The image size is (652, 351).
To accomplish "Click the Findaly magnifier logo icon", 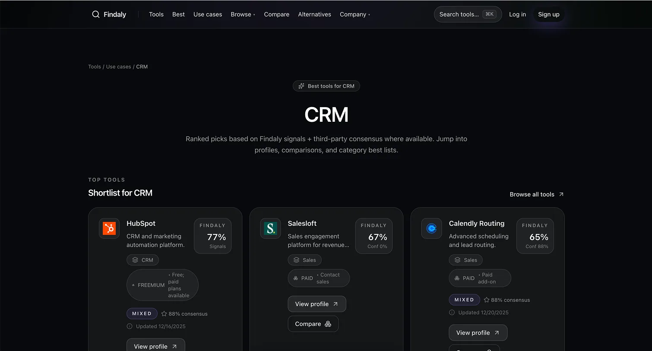I will pyautogui.click(x=95, y=14).
